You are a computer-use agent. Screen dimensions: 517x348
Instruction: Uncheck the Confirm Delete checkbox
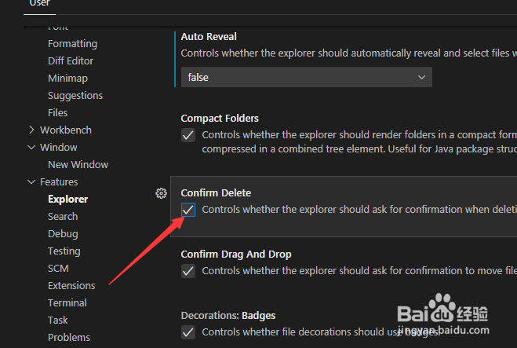coord(188,210)
